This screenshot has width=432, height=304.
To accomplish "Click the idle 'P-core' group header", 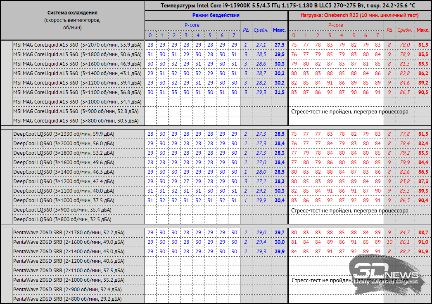I will (192, 25).
